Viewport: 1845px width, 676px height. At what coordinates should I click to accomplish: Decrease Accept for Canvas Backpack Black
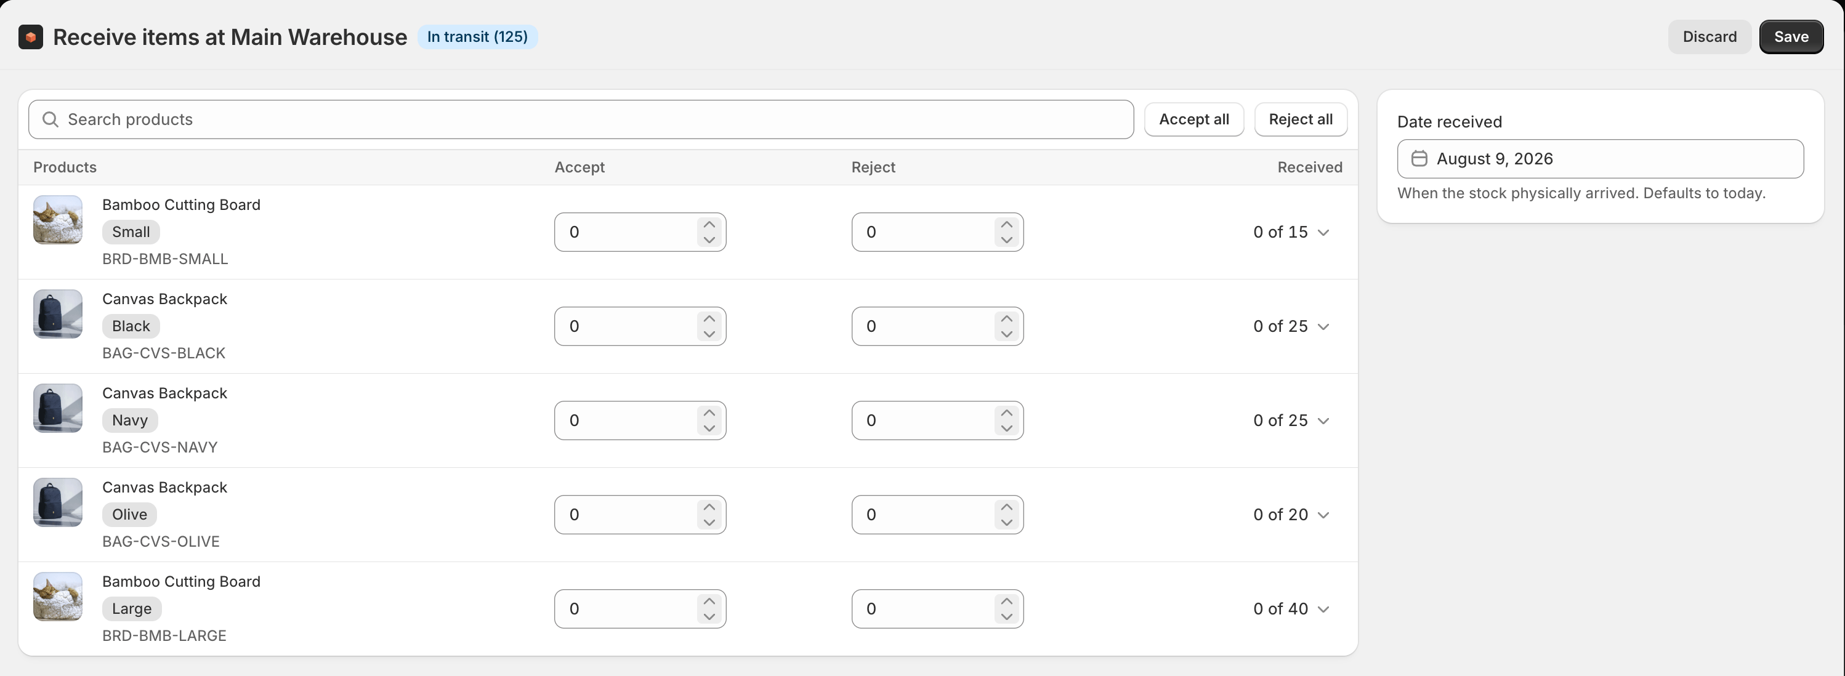point(709,334)
